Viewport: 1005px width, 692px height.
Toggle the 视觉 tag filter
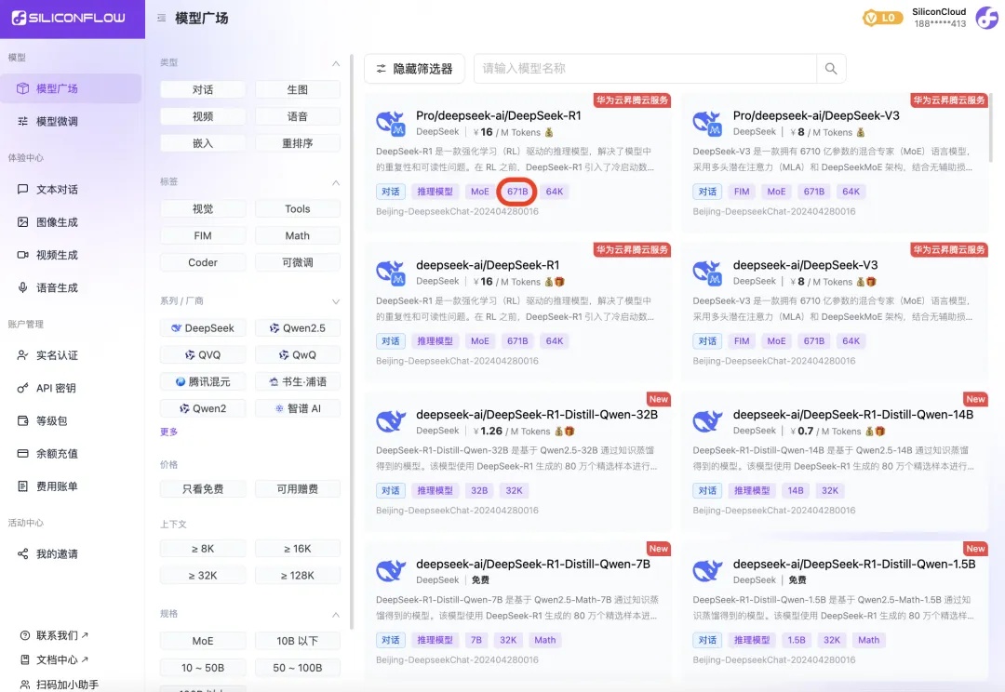point(203,209)
